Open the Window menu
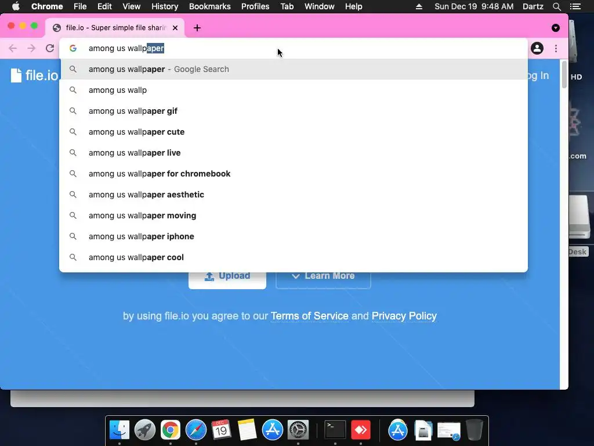The height and width of the screenshot is (446, 594). [x=320, y=6]
